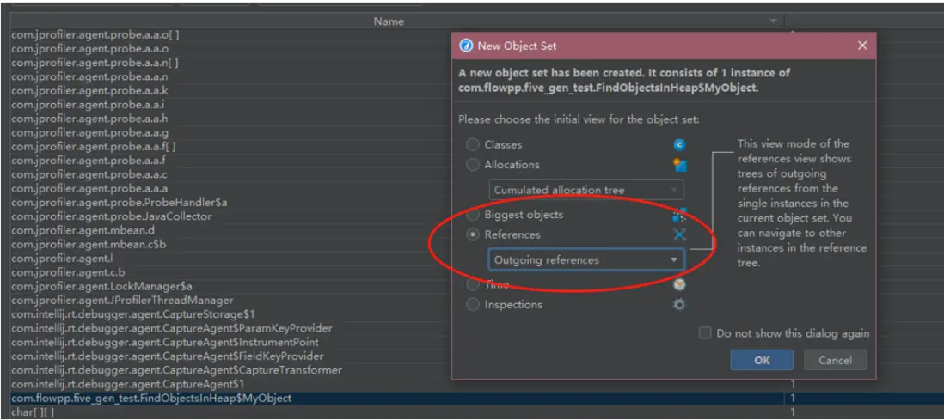Select the Classes radio button
The height and width of the screenshot is (420, 944).
point(473,145)
